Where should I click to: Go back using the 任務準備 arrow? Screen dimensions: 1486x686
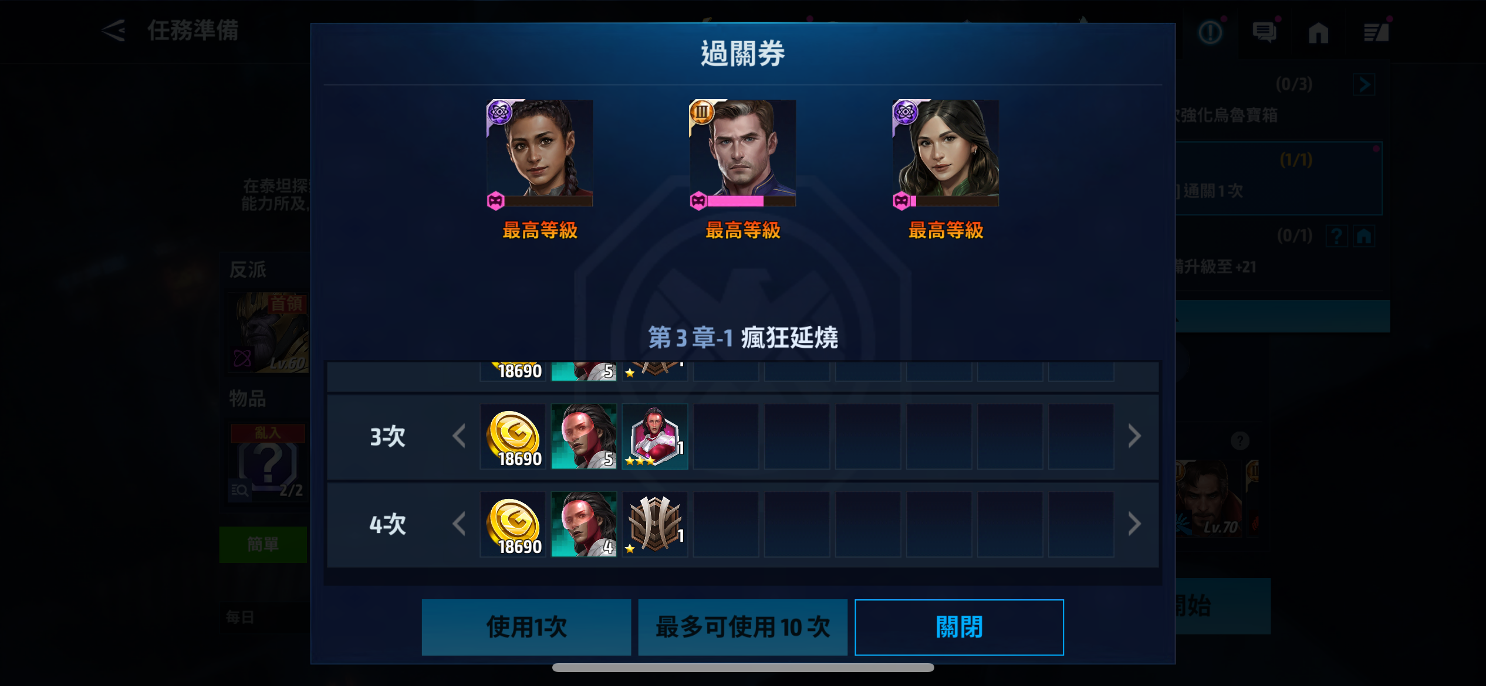coord(114,30)
